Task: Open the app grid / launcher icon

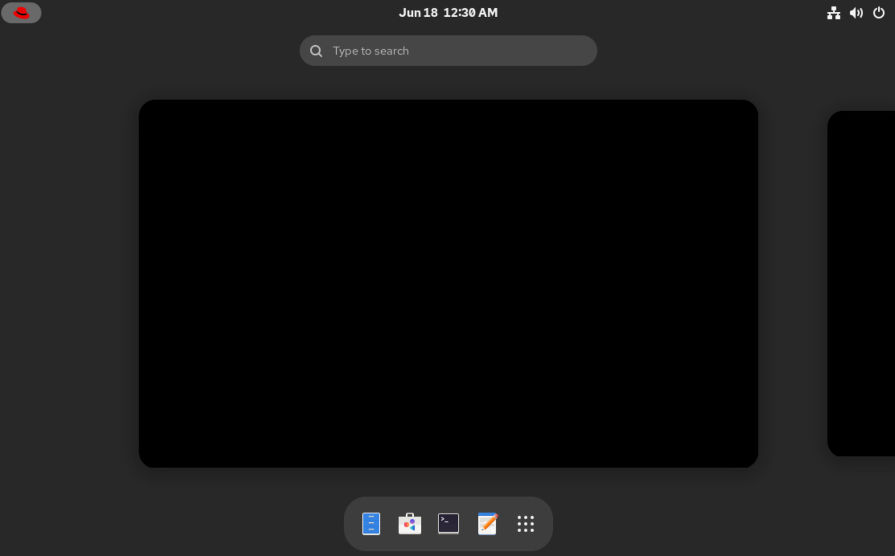Action: (x=525, y=523)
